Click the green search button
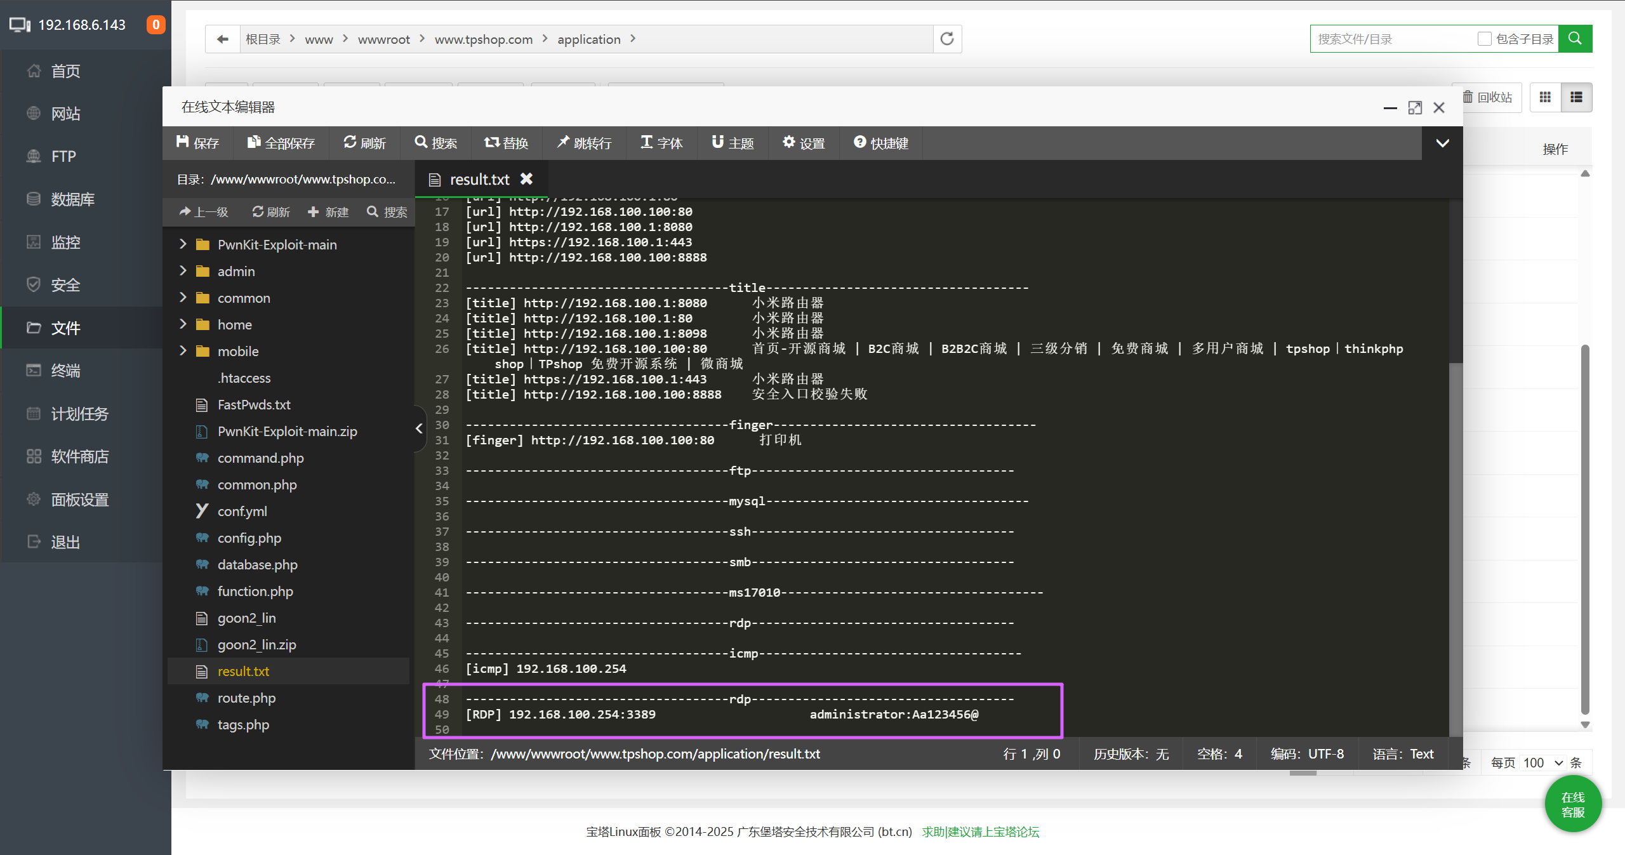The image size is (1625, 855). point(1575,39)
